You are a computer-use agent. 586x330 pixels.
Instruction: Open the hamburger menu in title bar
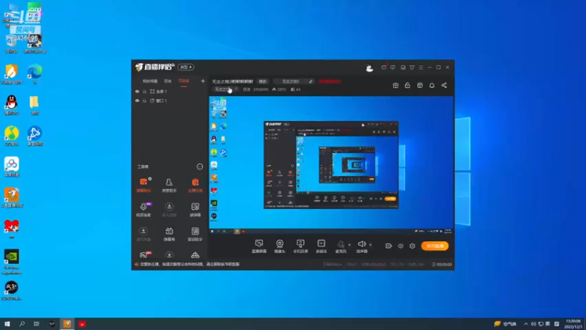coord(420,67)
